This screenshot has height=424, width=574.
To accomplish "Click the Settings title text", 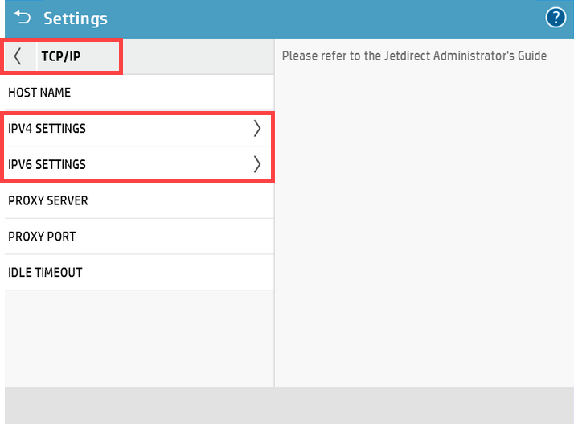I will (x=76, y=19).
